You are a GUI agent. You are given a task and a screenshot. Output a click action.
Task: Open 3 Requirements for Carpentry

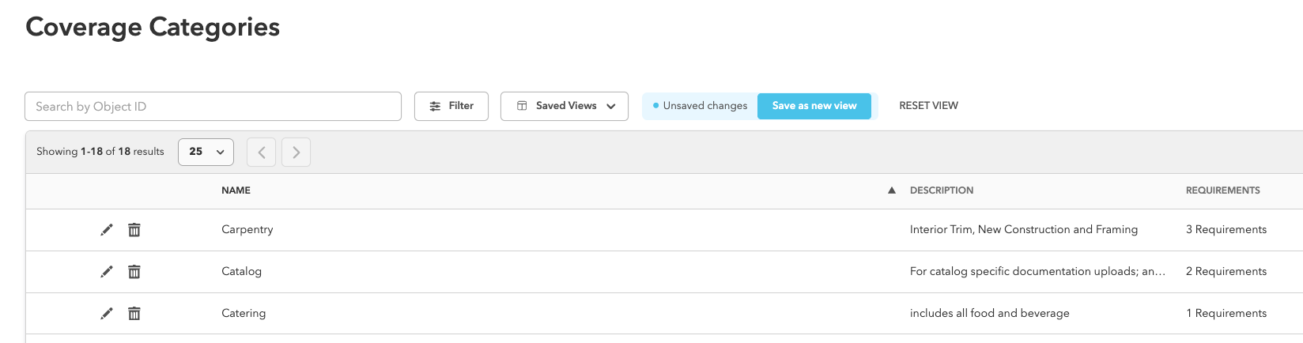(x=1226, y=229)
